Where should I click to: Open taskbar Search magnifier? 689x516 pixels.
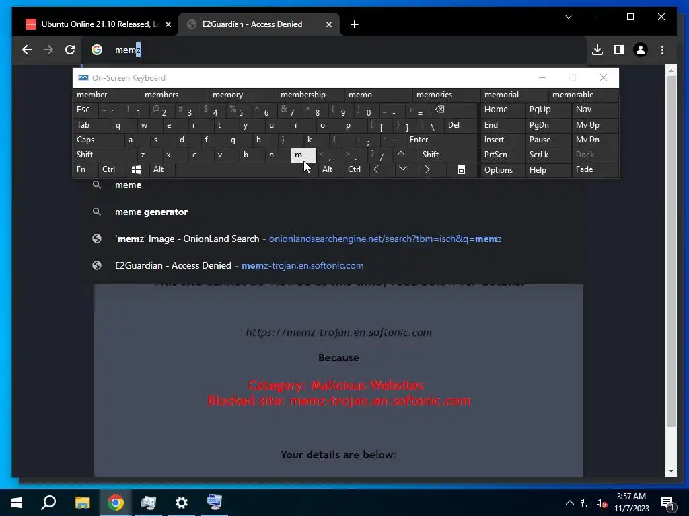(x=48, y=503)
